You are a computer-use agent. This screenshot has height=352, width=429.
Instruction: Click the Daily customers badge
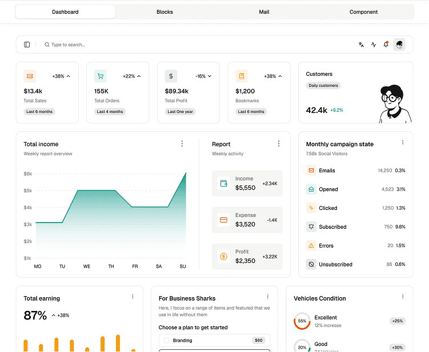click(x=323, y=86)
